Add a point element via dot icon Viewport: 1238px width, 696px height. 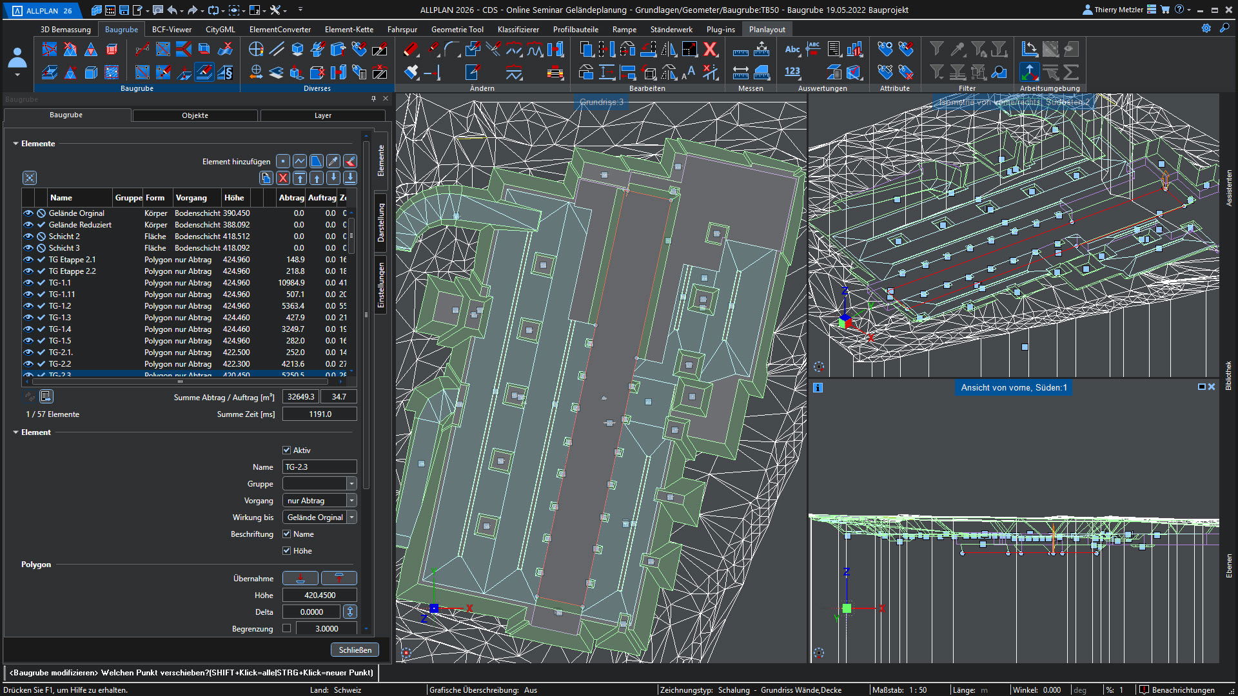pyautogui.click(x=283, y=162)
